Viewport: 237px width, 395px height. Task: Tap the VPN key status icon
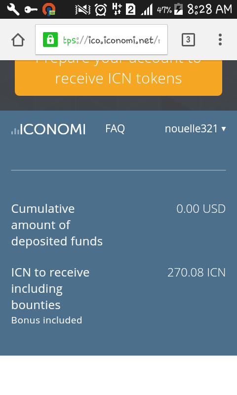pos(31,9)
